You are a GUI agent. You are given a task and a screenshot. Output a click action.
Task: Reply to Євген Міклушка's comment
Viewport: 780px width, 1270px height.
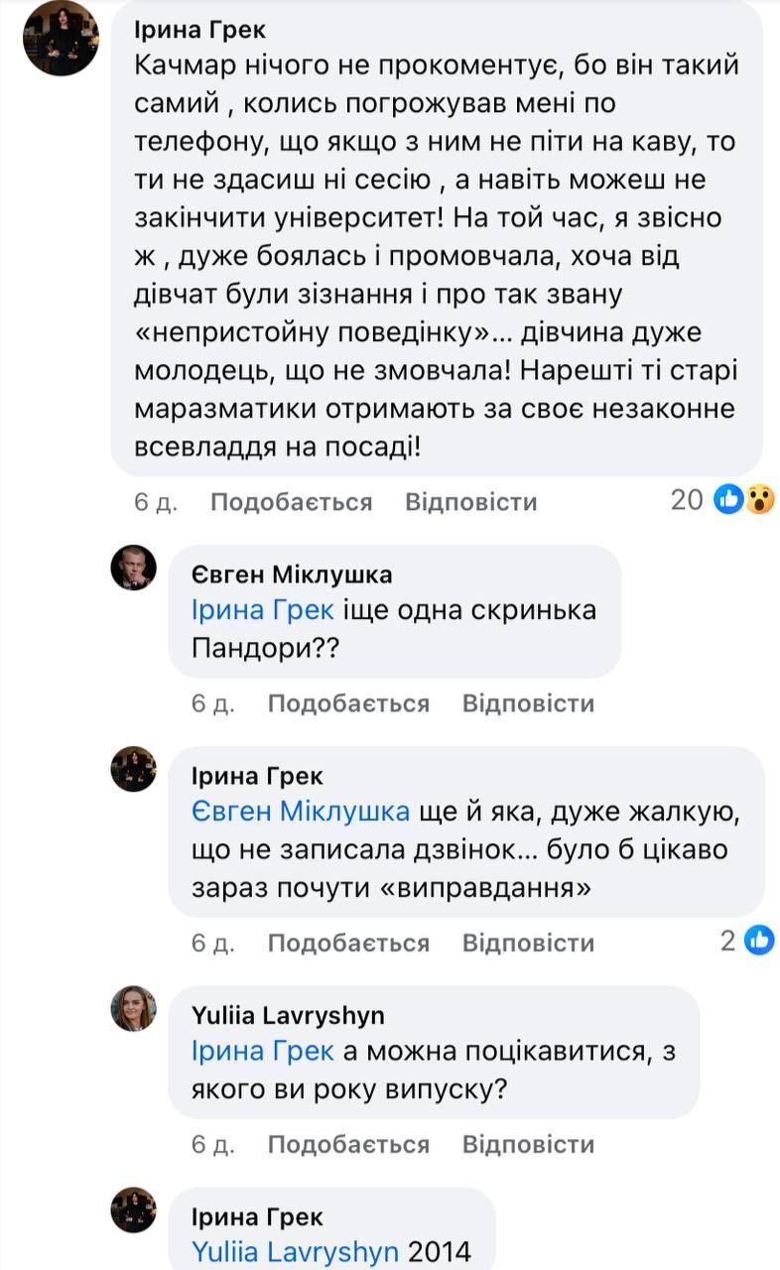coord(528,703)
